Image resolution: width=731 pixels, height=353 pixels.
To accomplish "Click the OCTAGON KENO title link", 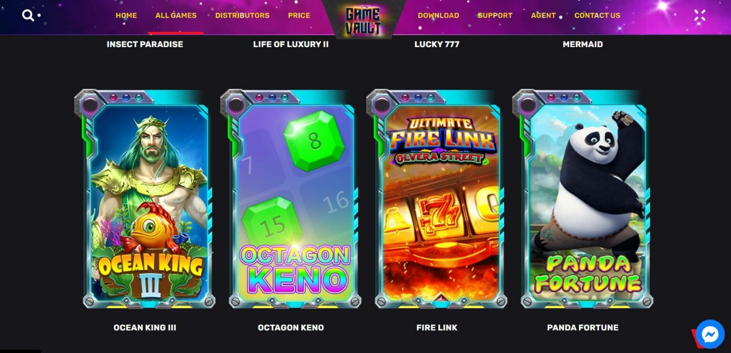I will click(x=291, y=327).
